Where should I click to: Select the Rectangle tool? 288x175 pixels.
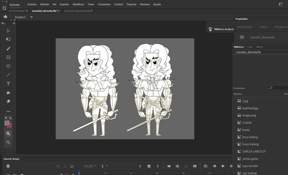8,57
